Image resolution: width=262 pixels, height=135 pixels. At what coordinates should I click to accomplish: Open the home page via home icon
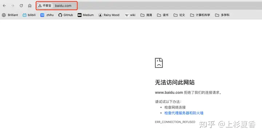tap(30, 6)
